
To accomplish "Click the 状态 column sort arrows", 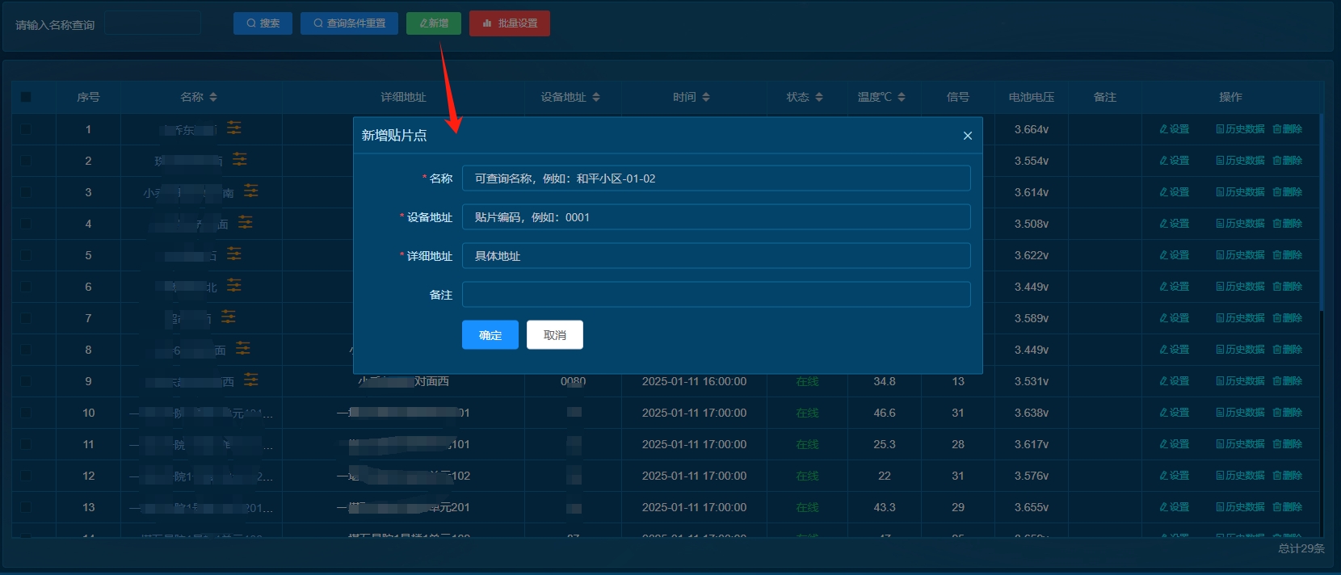I will click(x=819, y=97).
